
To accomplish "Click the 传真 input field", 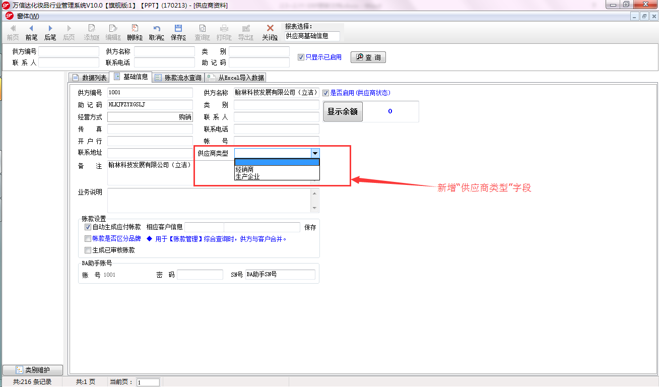I will (150, 129).
